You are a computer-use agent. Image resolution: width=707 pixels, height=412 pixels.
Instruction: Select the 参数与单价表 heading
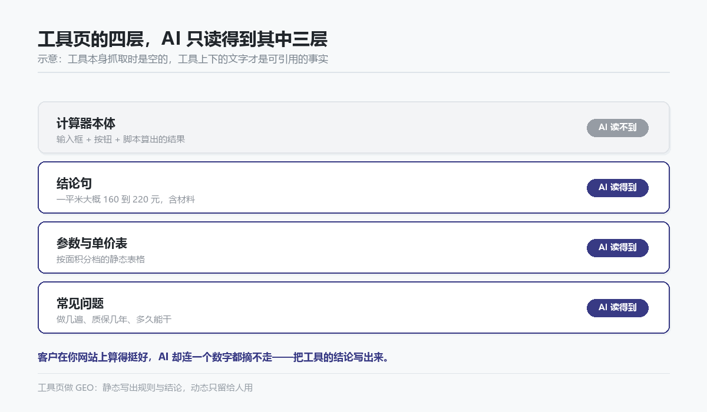click(x=92, y=244)
